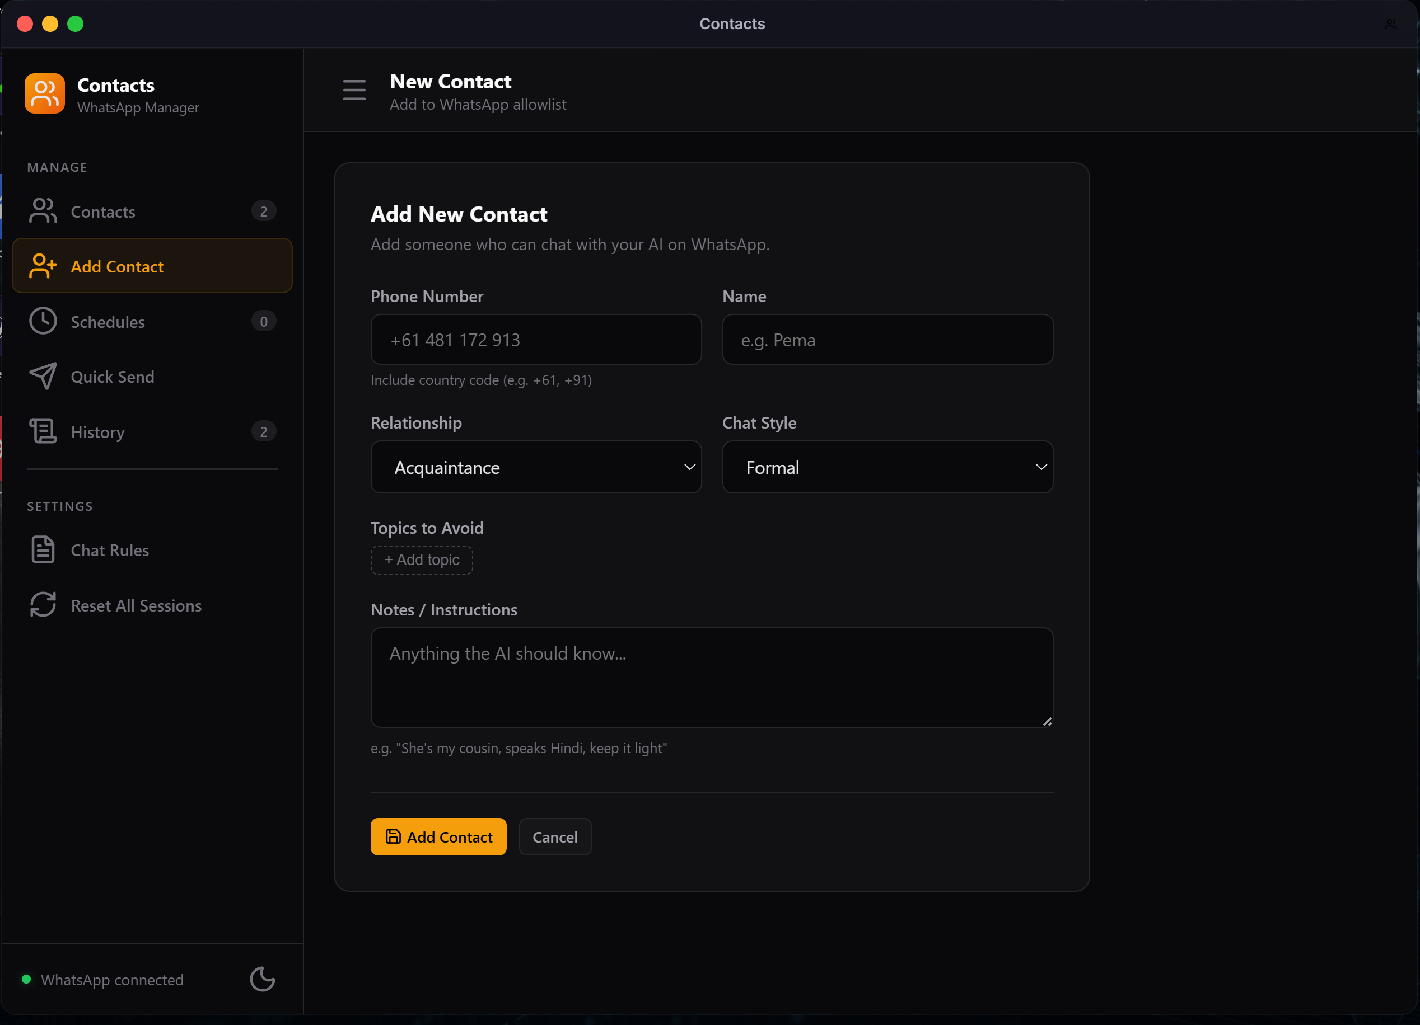This screenshot has width=1420, height=1025.
Task: Open Schedules via clock icon
Action: click(43, 322)
